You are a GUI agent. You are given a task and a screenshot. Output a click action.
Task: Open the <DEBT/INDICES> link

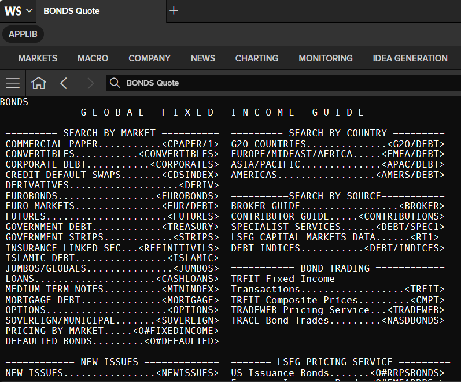pyautogui.click(x=404, y=249)
